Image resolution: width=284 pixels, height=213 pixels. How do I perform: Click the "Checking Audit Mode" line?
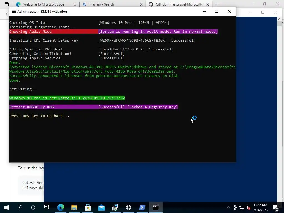point(113,32)
